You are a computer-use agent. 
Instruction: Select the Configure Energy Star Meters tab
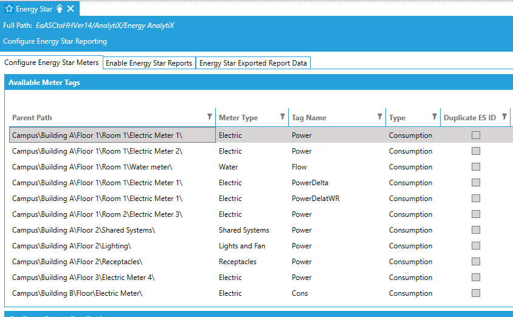[52, 63]
